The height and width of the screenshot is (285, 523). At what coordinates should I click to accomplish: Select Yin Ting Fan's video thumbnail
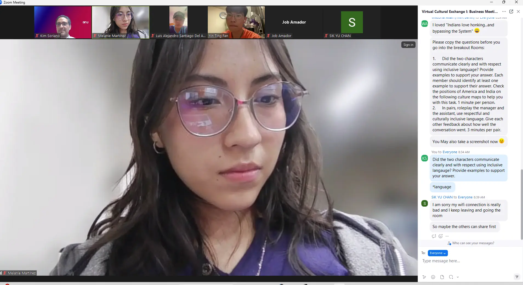[x=236, y=22]
